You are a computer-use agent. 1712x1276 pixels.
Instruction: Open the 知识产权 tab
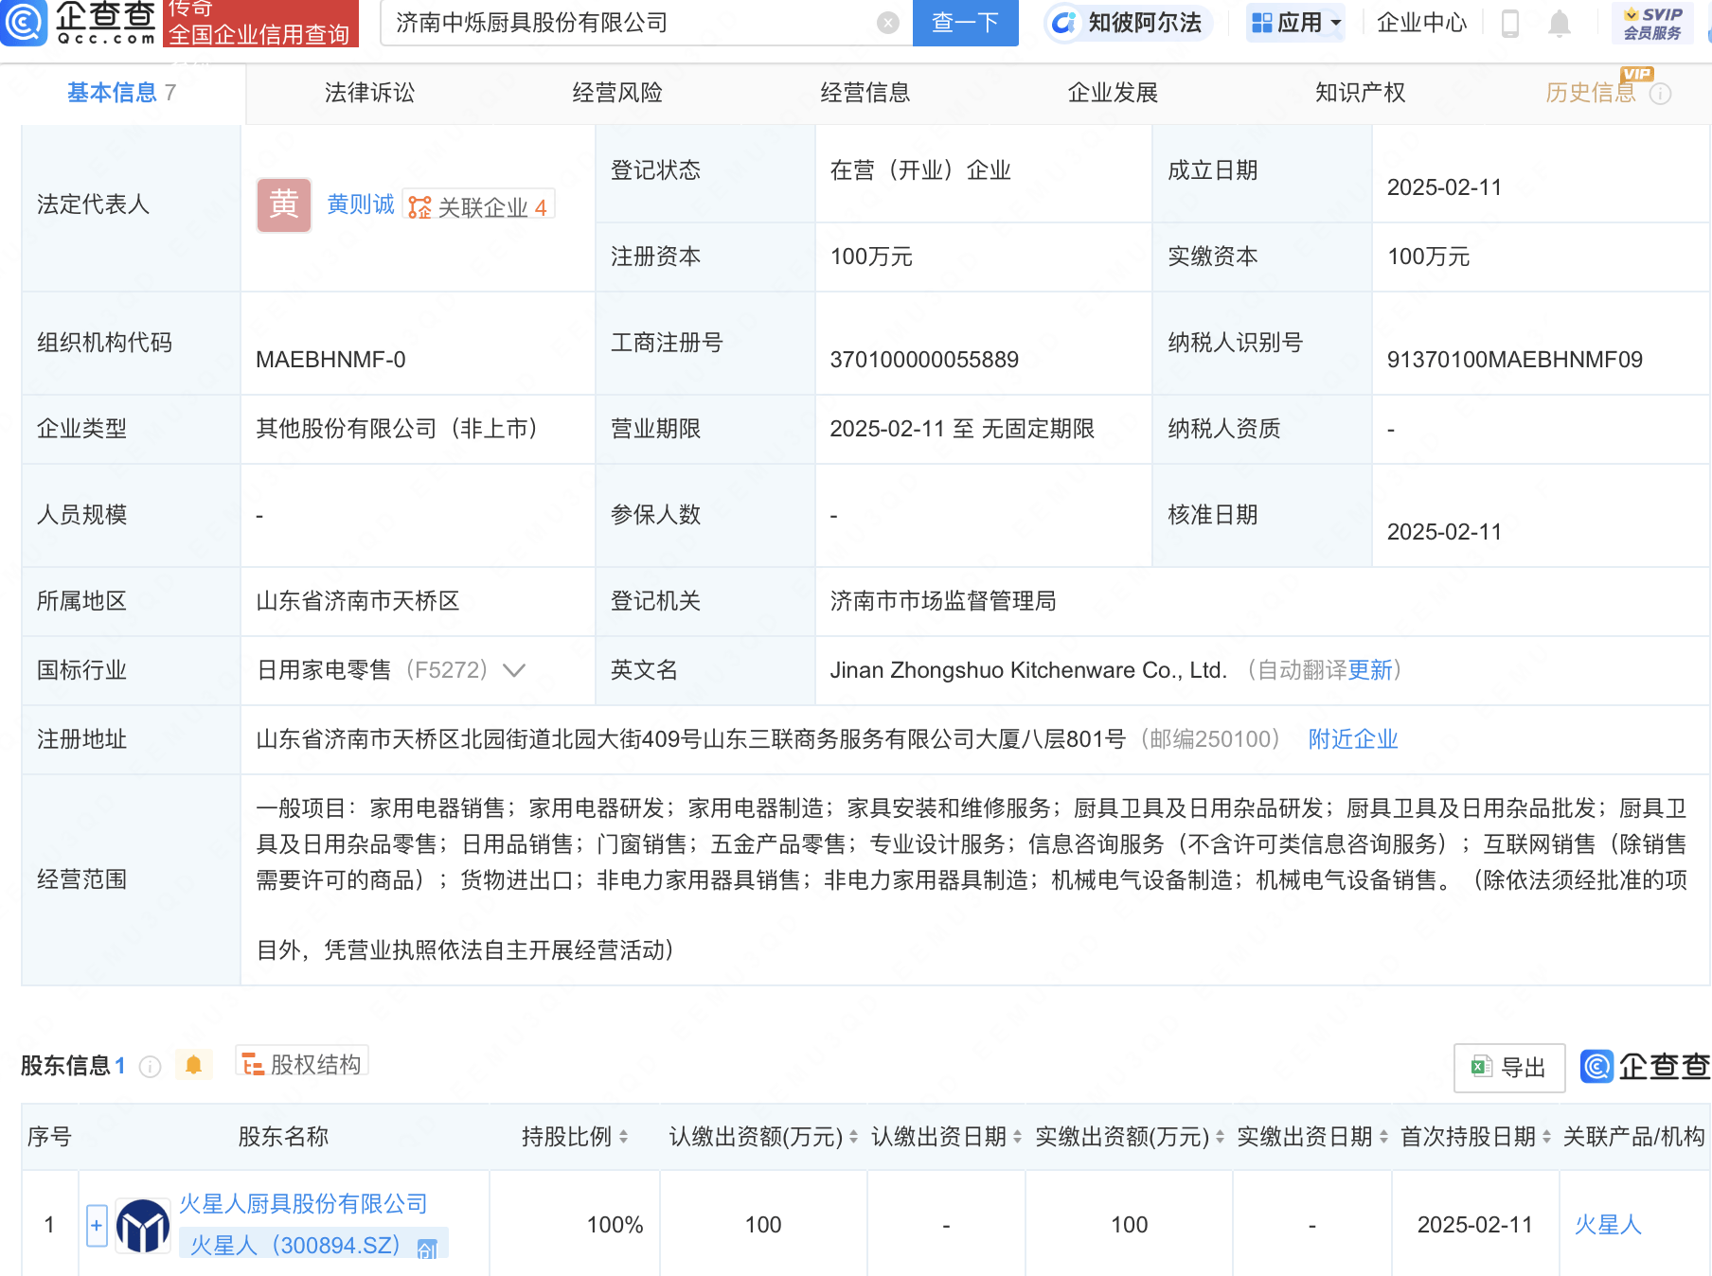(x=1359, y=93)
